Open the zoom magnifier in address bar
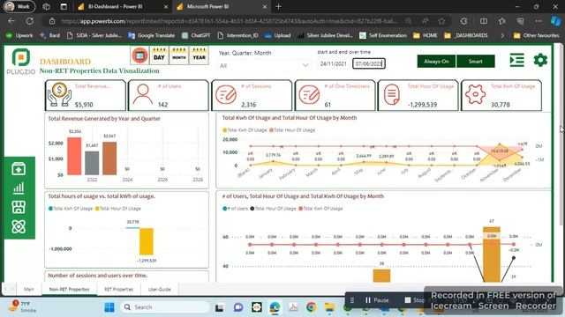565x317 pixels. click(x=408, y=21)
